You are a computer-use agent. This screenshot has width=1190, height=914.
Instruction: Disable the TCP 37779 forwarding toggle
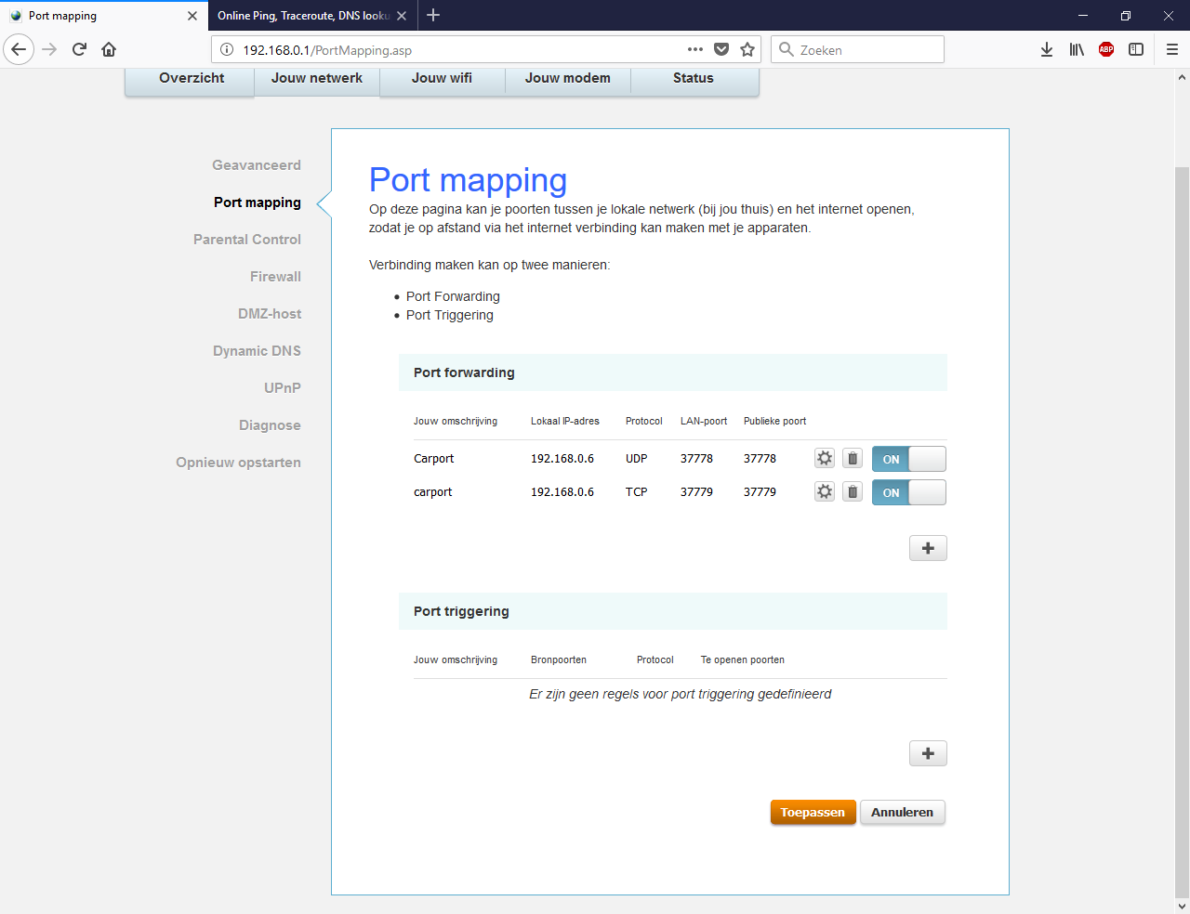908,492
